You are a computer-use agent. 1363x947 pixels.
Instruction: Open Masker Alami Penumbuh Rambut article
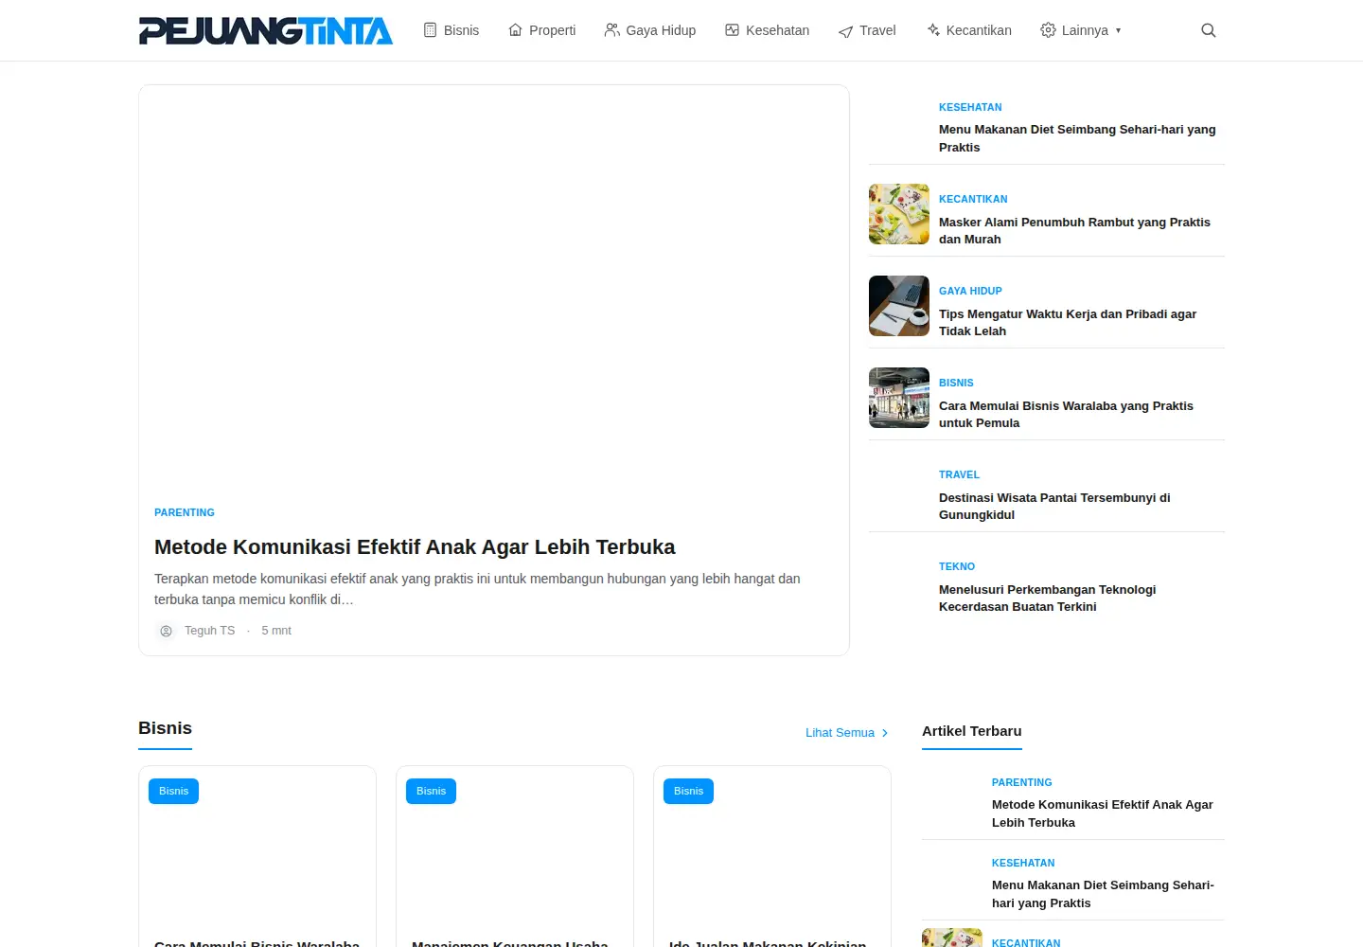coord(1074,230)
